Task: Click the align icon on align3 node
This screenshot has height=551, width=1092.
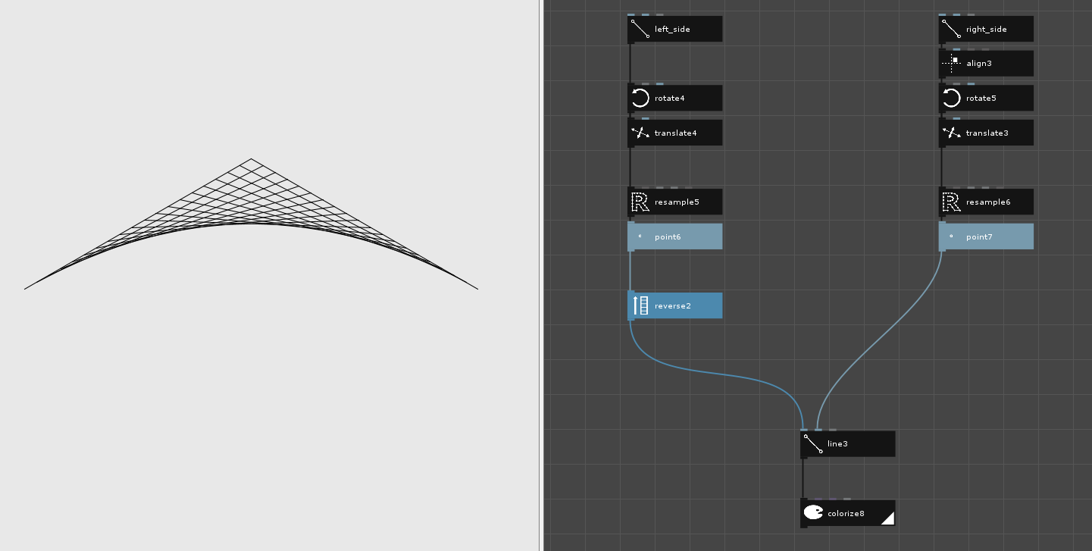Action: tap(951, 63)
